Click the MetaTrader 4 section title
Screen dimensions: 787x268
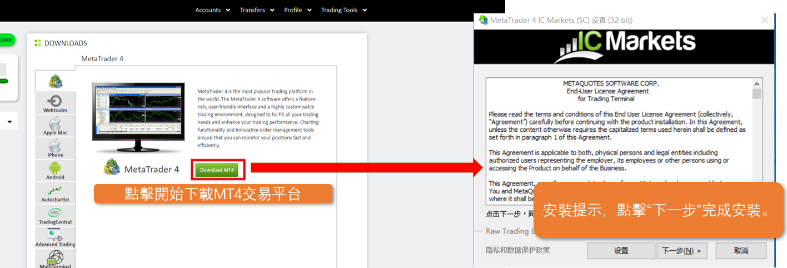(x=102, y=58)
